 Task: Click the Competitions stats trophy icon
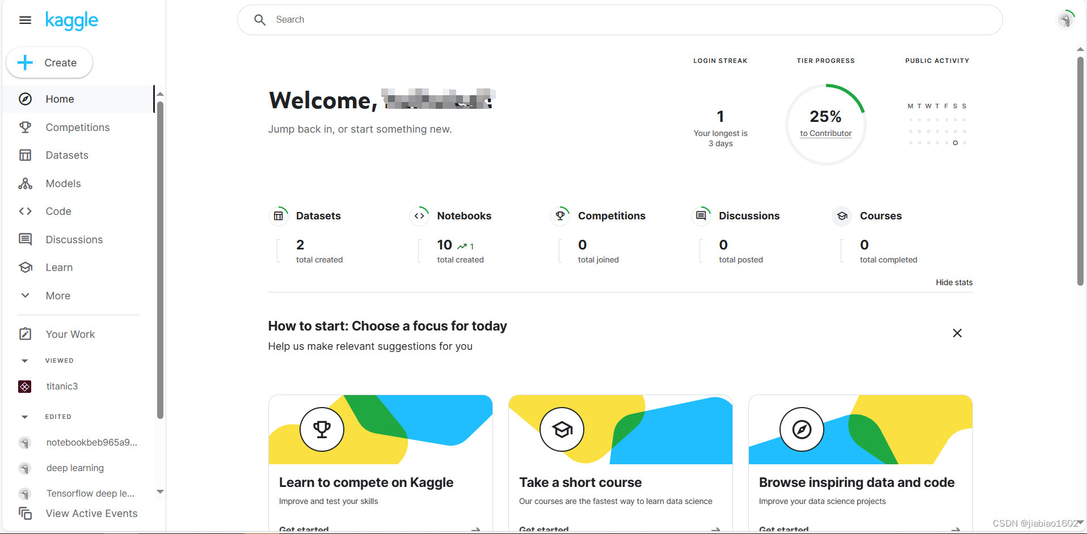click(x=561, y=216)
